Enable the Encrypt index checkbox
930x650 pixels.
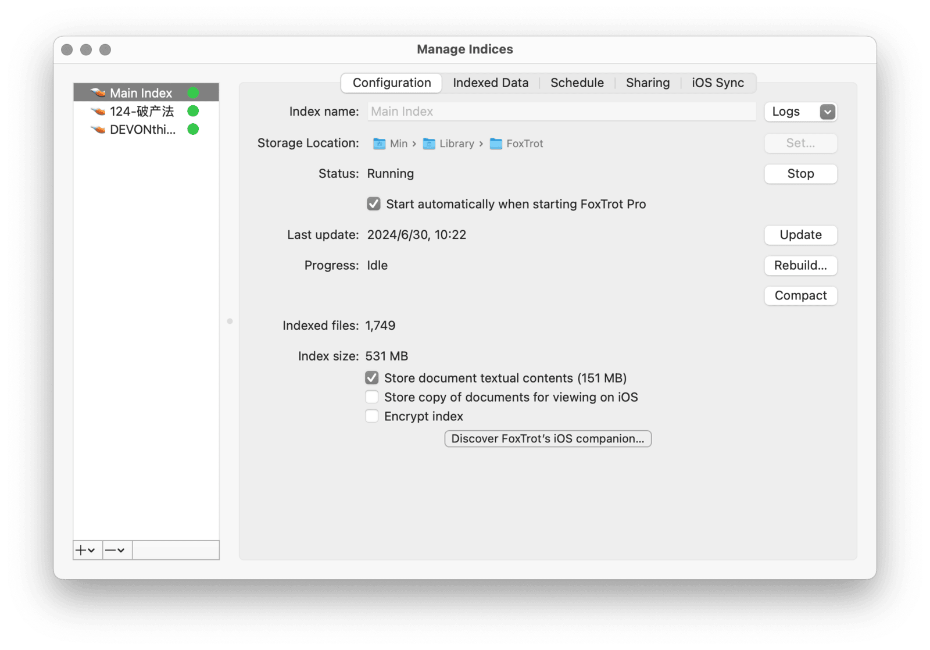(x=372, y=416)
